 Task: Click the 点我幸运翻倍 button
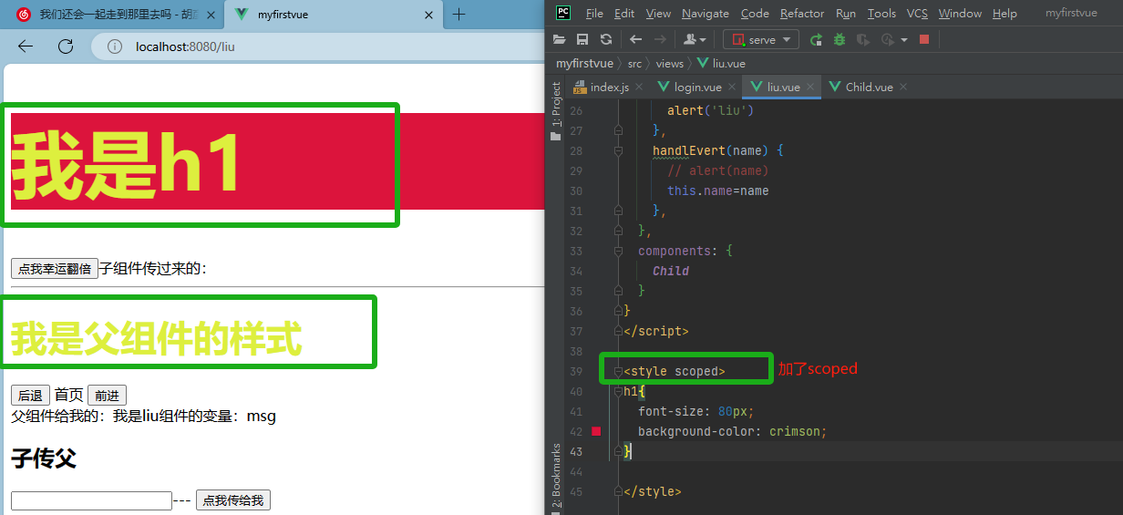(x=55, y=269)
